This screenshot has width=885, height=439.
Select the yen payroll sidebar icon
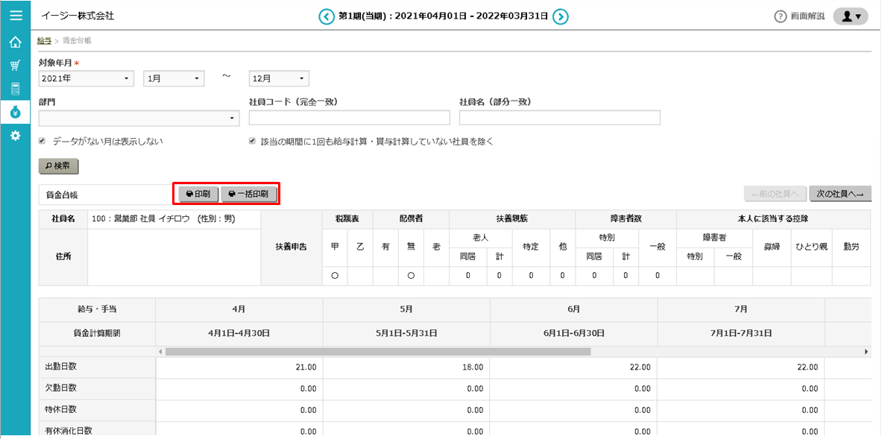click(15, 113)
